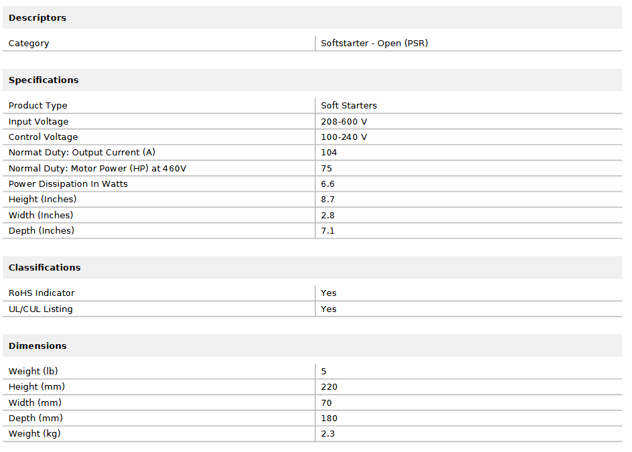
Task: Select the Motor Power (HP) at 460V label
Action: 97,168
